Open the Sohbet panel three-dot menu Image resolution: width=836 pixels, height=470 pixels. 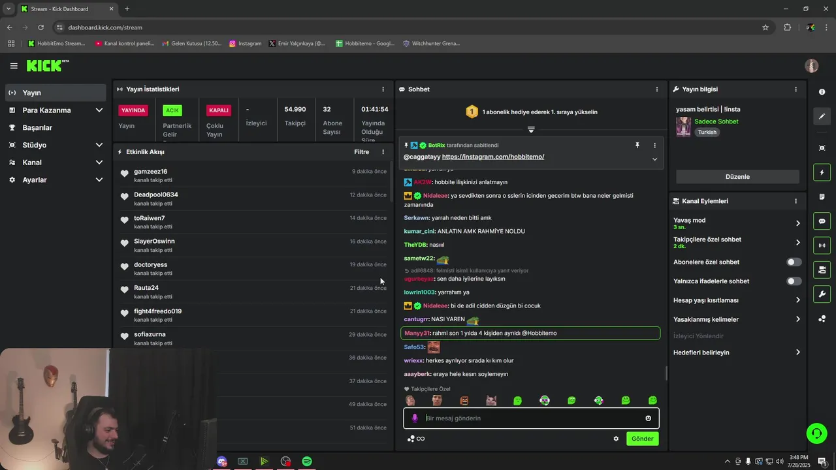pyautogui.click(x=657, y=89)
